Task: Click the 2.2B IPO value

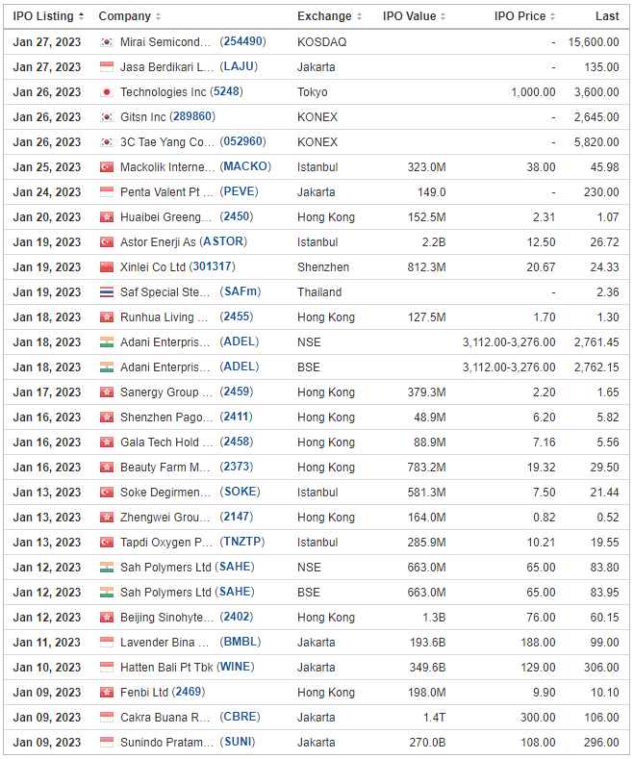Action: click(x=434, y=242)
